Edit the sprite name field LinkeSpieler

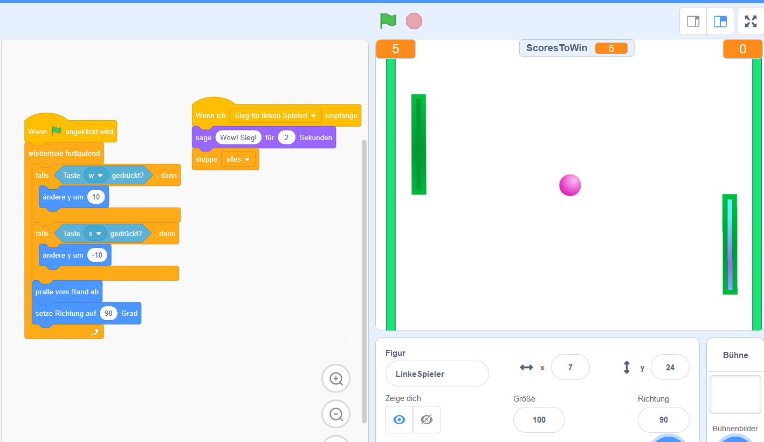[x=437, y=374]
